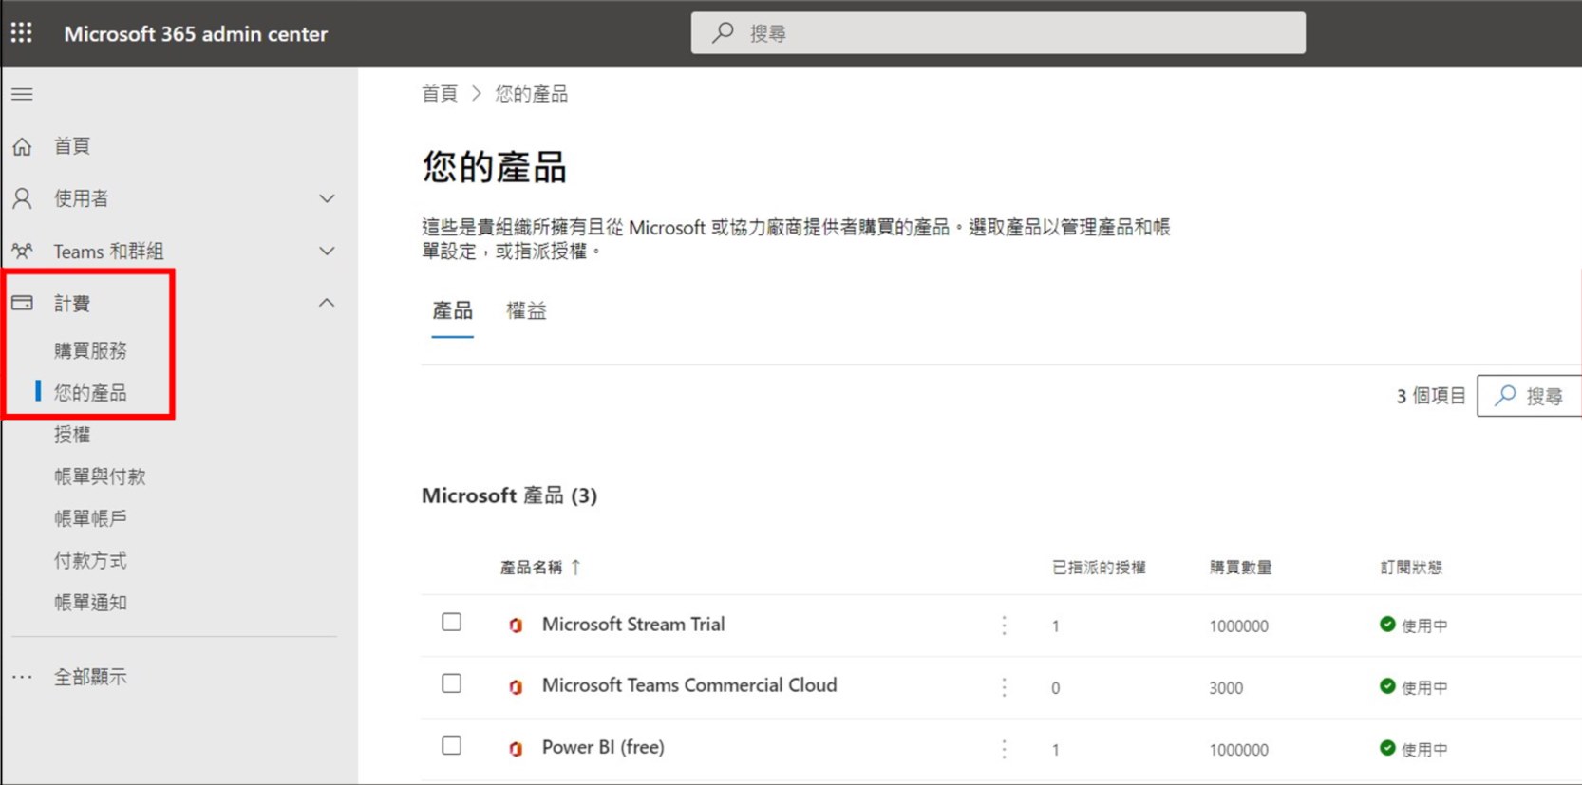This screenshot has height=785, width=1582.
Task: Open 授權 under billing
Action: tap(72, 435)
